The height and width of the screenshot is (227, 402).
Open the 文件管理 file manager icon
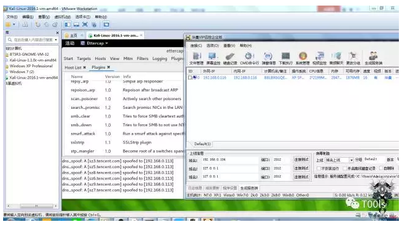point(197,59)
